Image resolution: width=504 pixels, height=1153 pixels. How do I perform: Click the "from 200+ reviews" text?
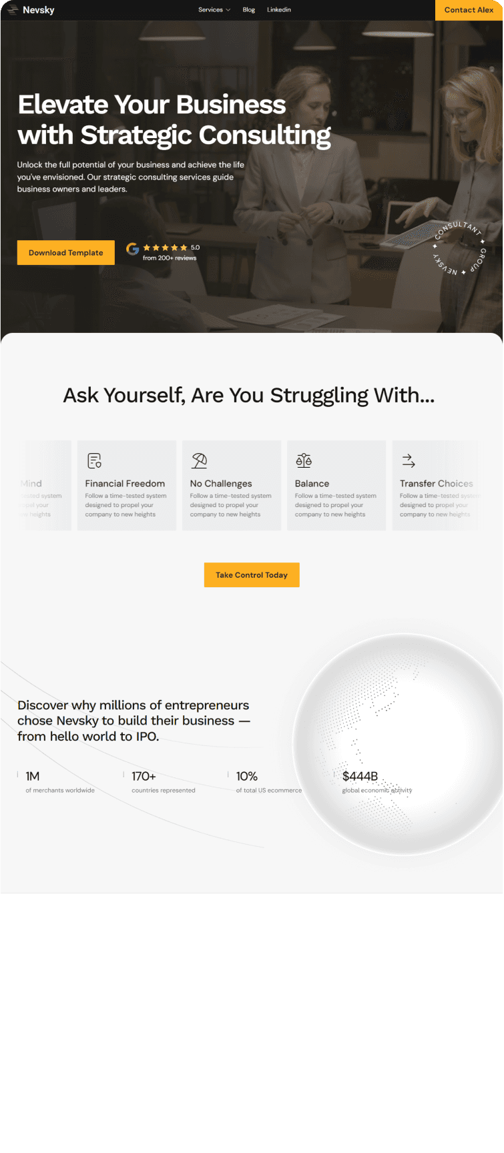pos(170,258)
